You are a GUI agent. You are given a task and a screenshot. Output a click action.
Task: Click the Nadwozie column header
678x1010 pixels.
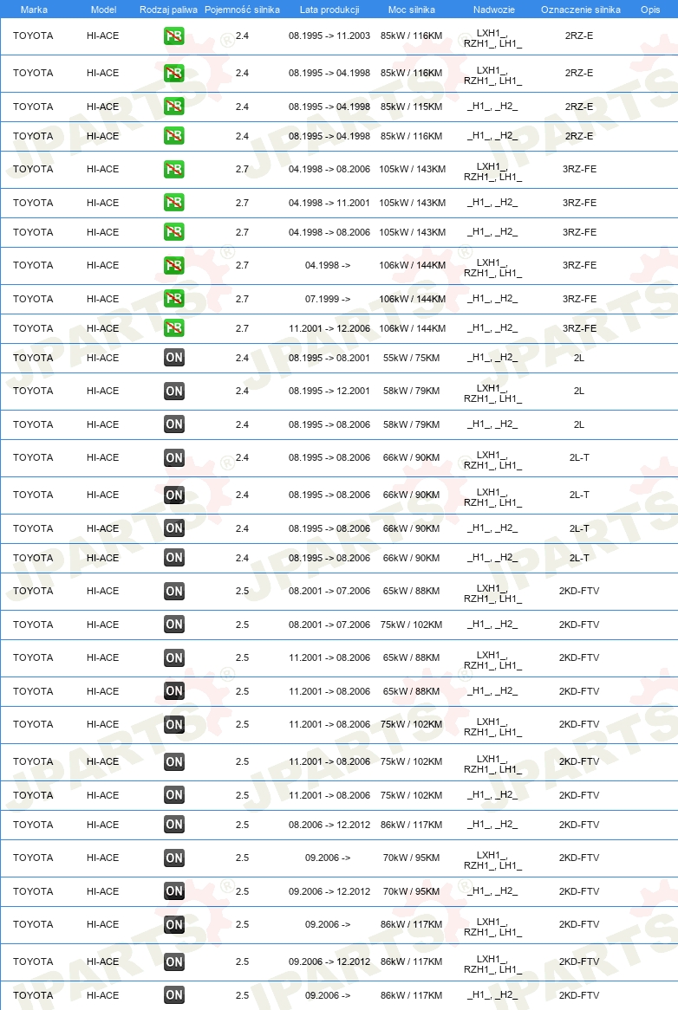(x=493, y=10)
